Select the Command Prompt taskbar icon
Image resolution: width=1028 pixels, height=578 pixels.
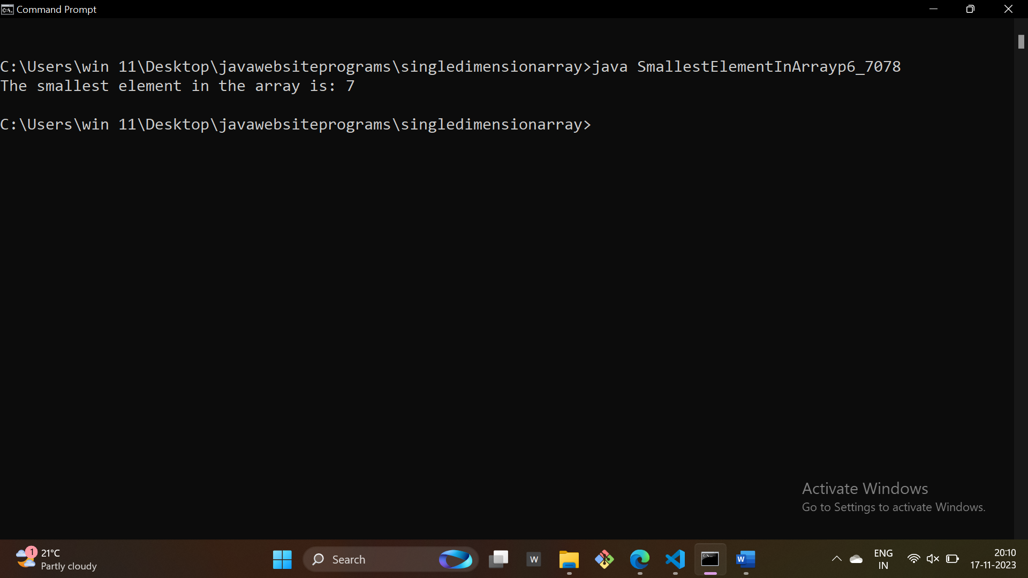click(710, 559)
